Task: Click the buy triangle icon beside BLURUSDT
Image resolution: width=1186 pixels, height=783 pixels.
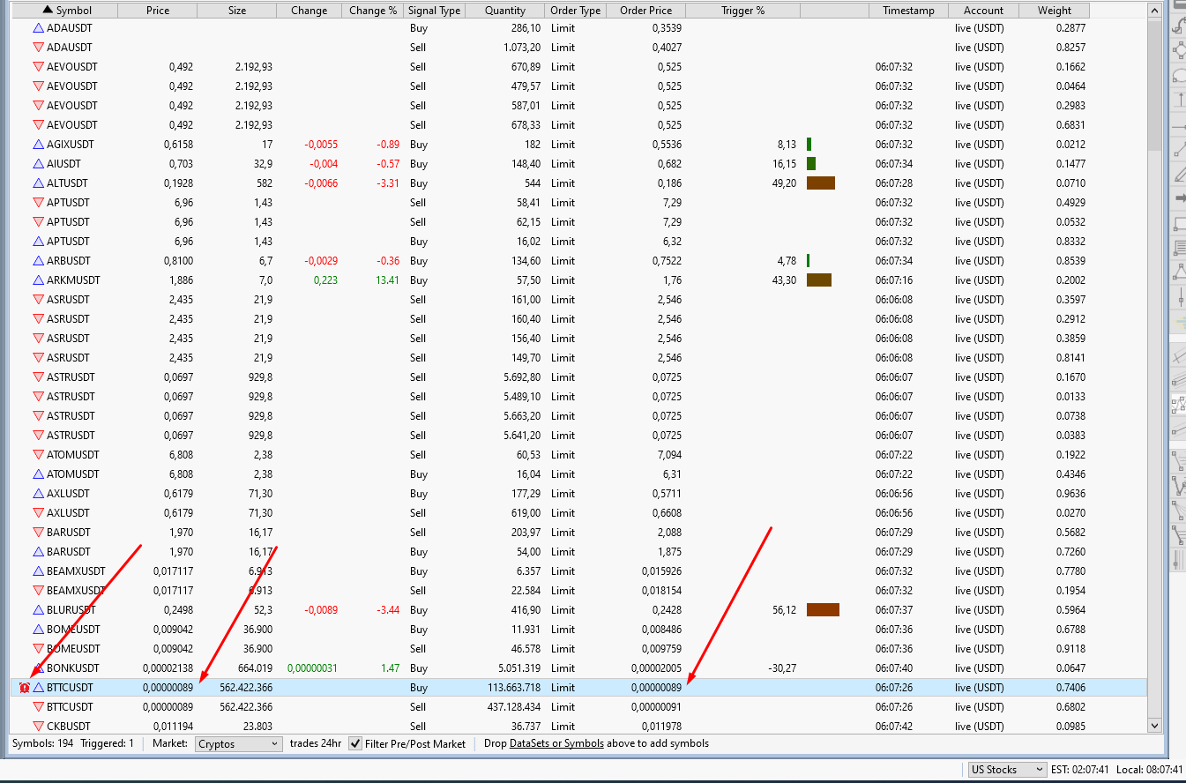Action: 38,610
